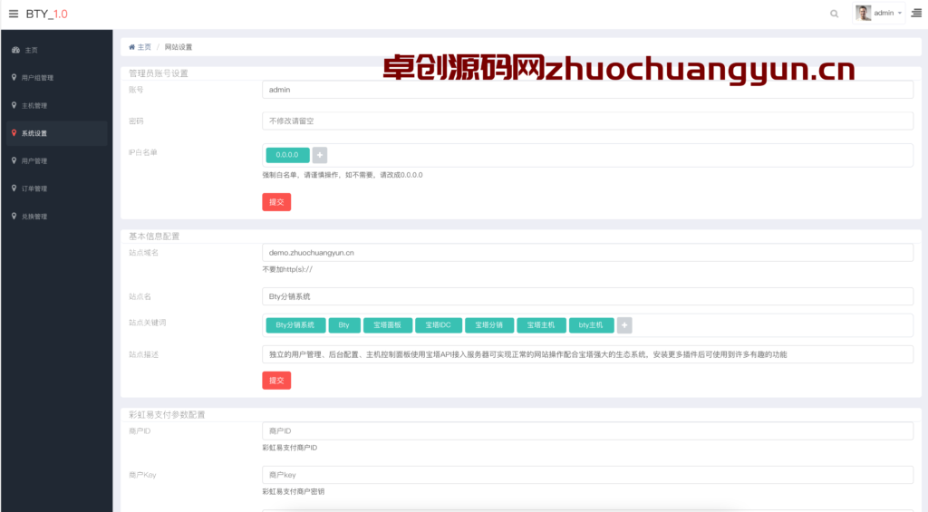Click the pin icon beside 主机管理
The width and height of the screenshot is (928, 512).
pos(14,105)
